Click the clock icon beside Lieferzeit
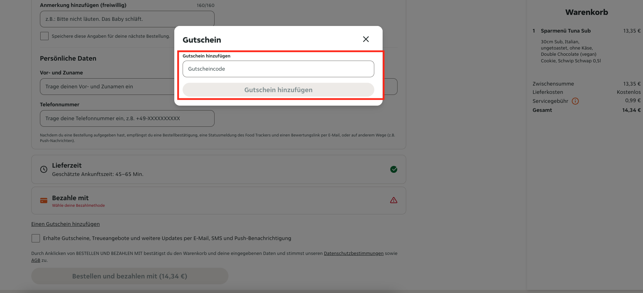The image size is (643, 293). (x=44, y=169)
